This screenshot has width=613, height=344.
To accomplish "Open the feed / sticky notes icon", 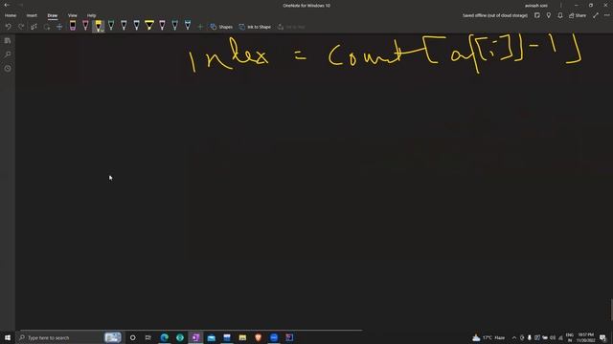I will pyautogui.click(x=537, y=15).
